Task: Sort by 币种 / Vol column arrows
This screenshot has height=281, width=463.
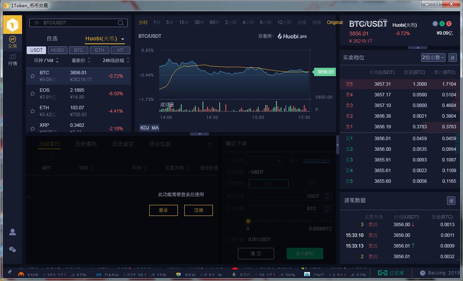Action: tap(57, 61)
